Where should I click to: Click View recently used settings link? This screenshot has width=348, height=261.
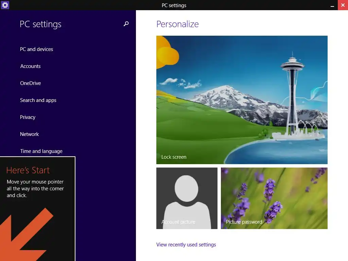tap(186, 245)
